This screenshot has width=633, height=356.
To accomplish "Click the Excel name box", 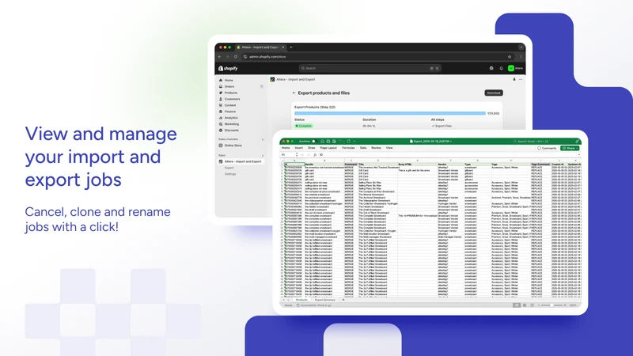I will pyautogui.click(x=287, y=154).
